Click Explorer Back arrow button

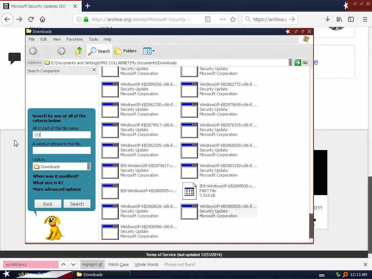point(33,51)
